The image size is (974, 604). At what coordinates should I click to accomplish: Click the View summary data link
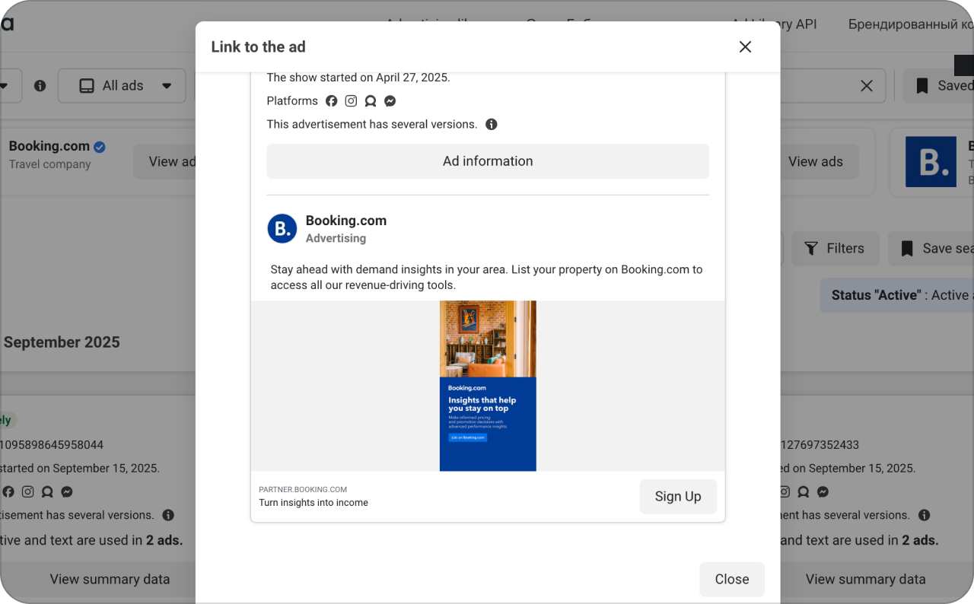click(110, 579)
